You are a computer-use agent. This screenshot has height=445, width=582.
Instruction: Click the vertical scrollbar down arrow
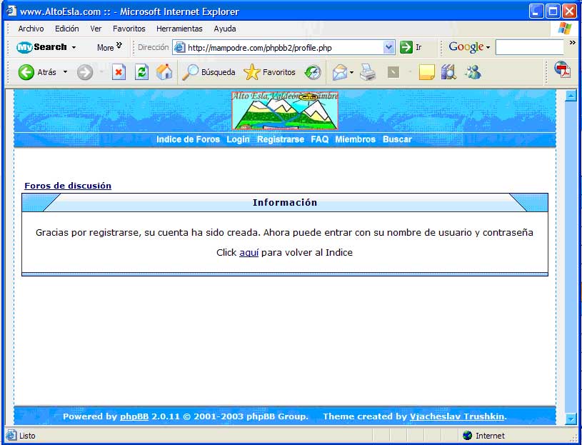point(571,419)
